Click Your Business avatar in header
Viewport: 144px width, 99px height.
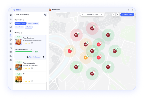click(50, 10)
